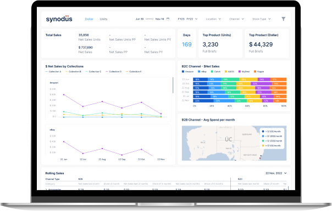Click the date range slider between Jun 16 and Nov 16
This screenshot has width=332, height=211.
150,19
